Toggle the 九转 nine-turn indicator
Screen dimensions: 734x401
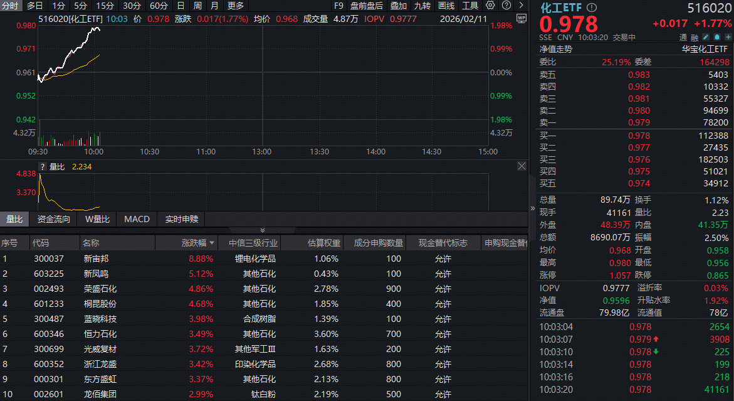click(x=422, y=5)
